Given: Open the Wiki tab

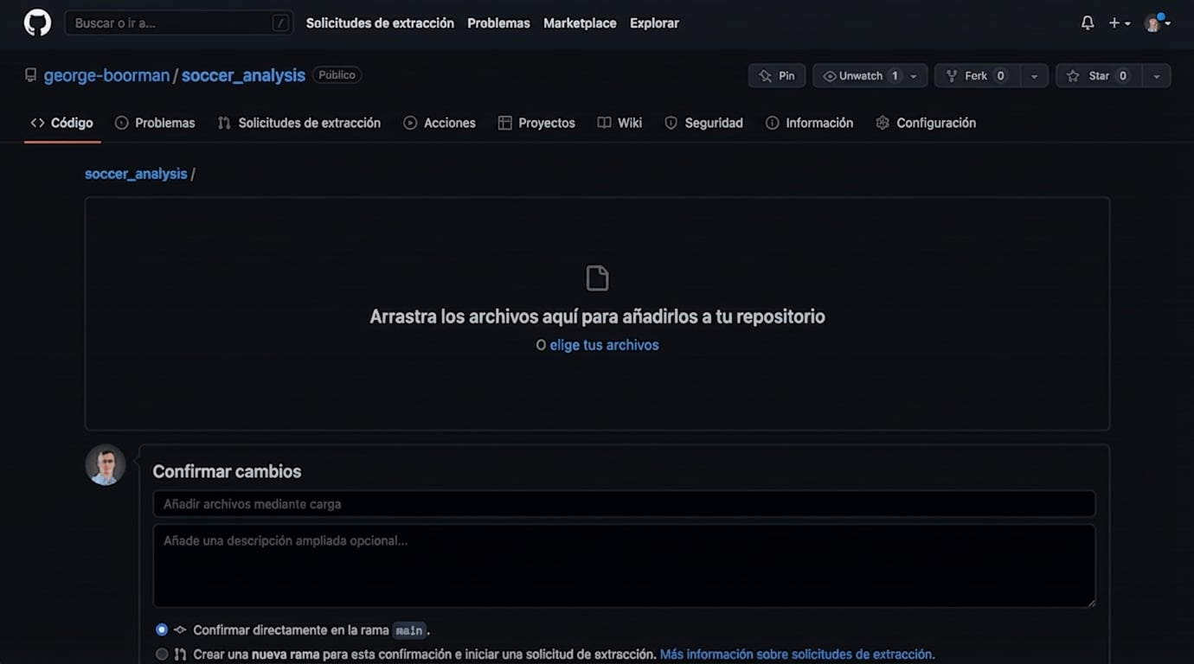Looking at the screenshot, I should (x=619, y=123).
